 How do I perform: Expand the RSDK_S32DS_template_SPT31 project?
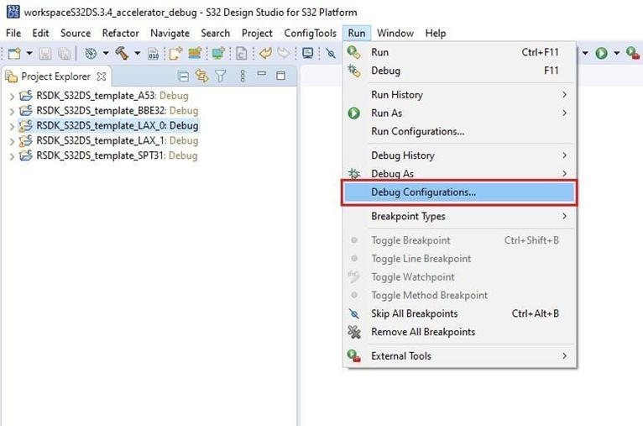click(12, 156)
